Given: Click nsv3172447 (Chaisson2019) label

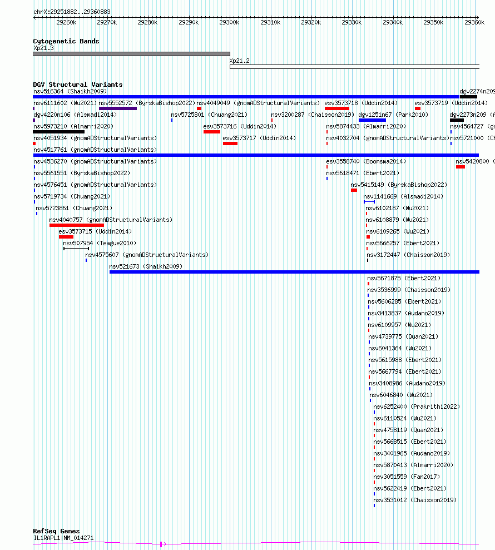Looking at the screenshot, I should [x=408, y=255].
